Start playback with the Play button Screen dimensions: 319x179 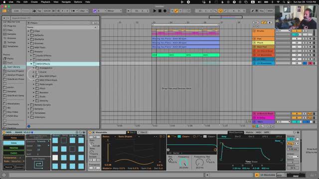click(155, 11)
